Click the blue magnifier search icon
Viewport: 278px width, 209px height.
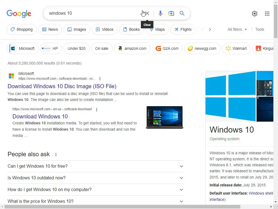(x=182, y=13)
